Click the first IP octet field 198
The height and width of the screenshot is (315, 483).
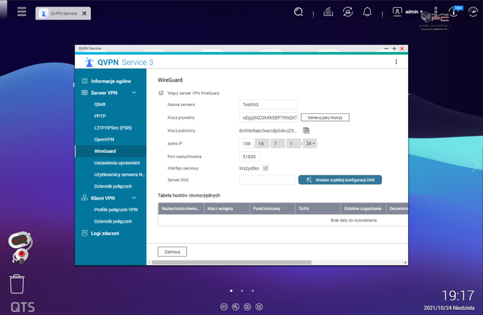pyautogui.click(x=247, y=143)
